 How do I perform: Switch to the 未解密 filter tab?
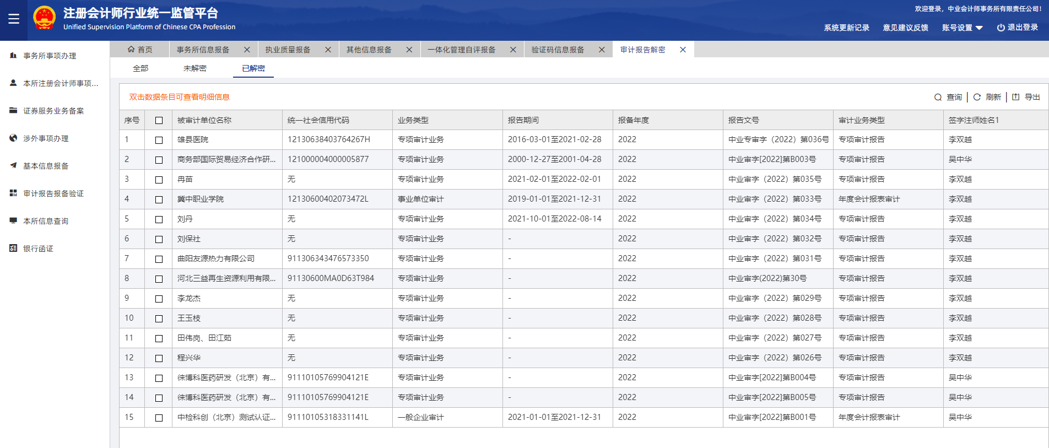pos(194,68)
